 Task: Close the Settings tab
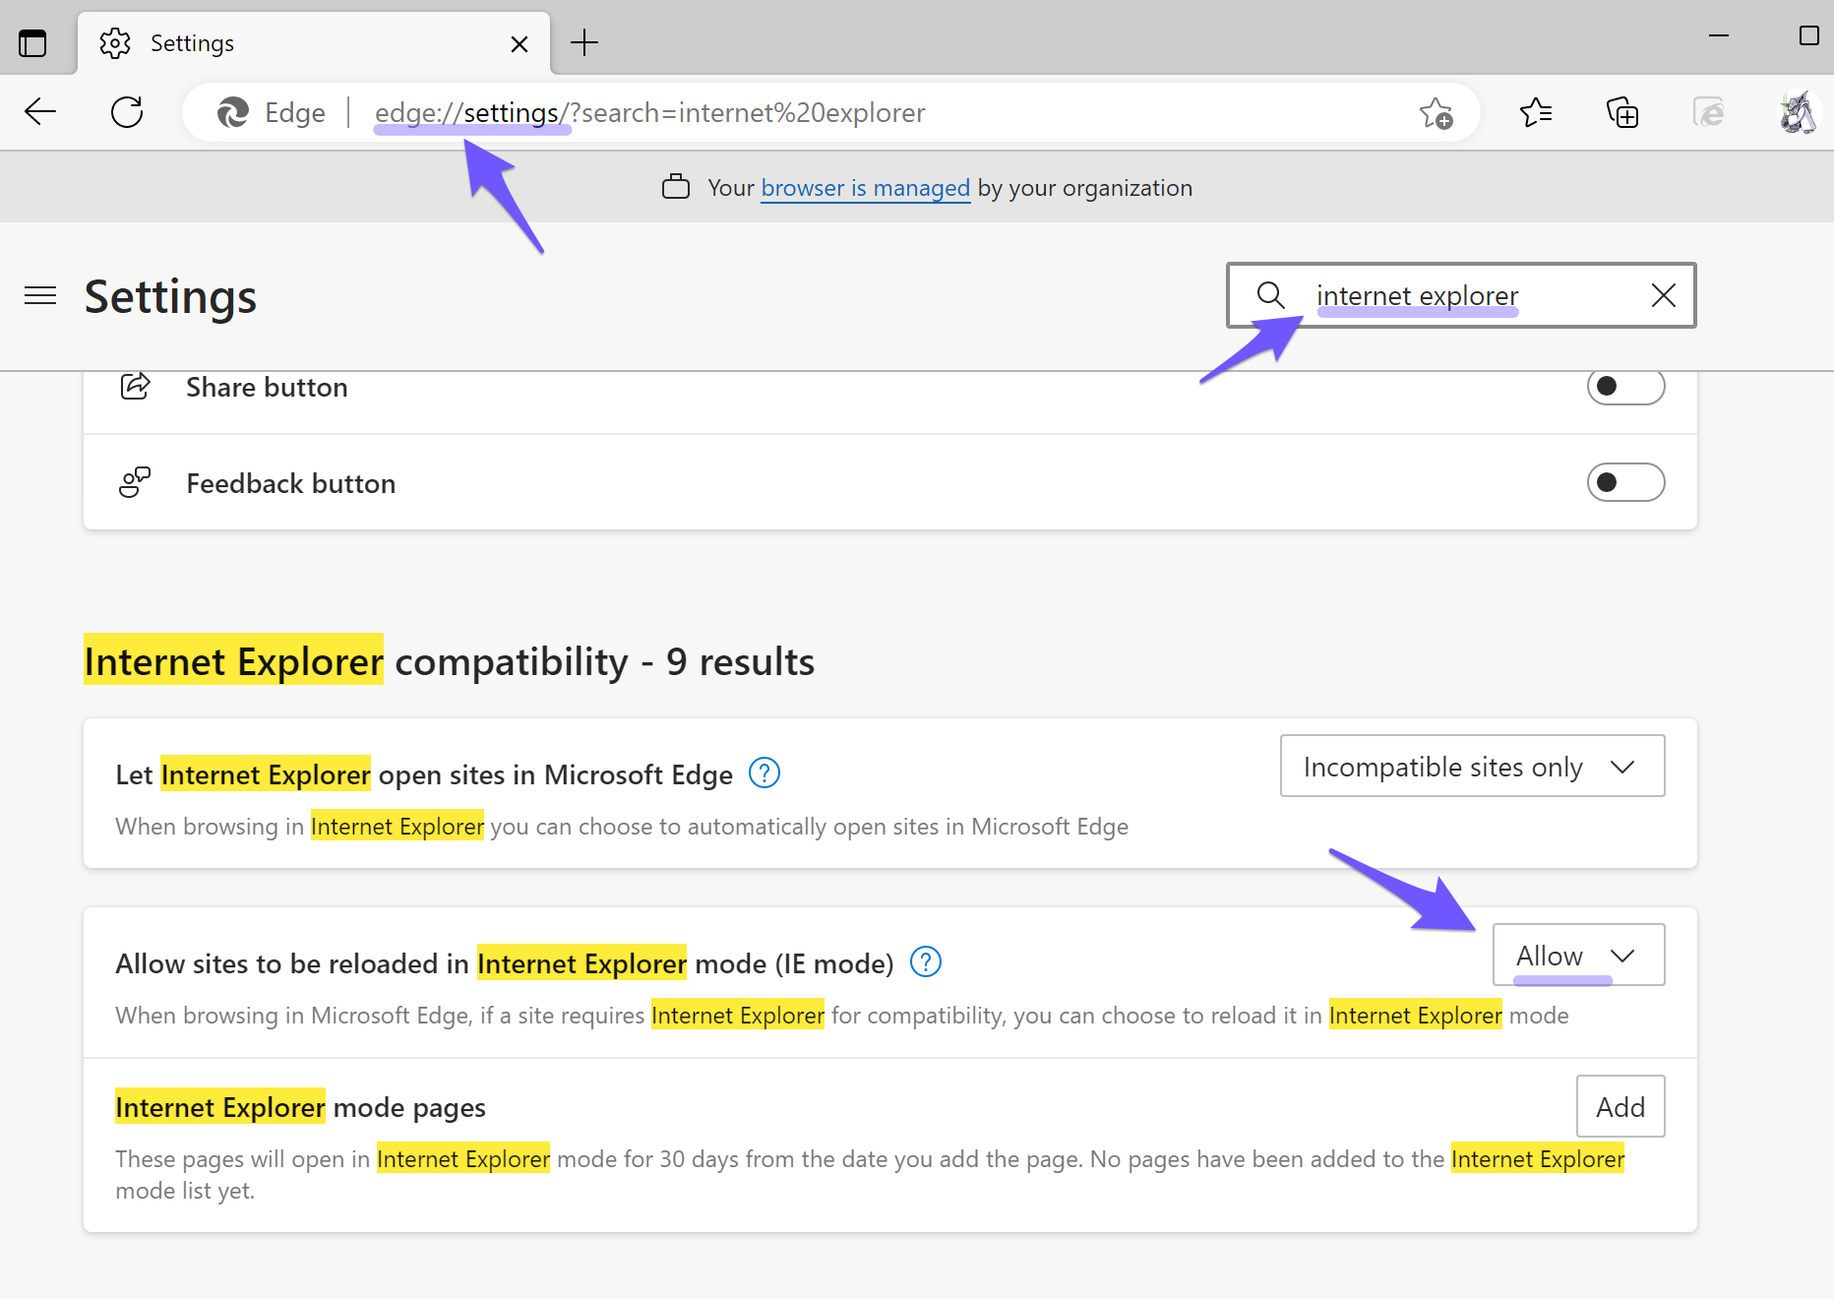[520, 44]
